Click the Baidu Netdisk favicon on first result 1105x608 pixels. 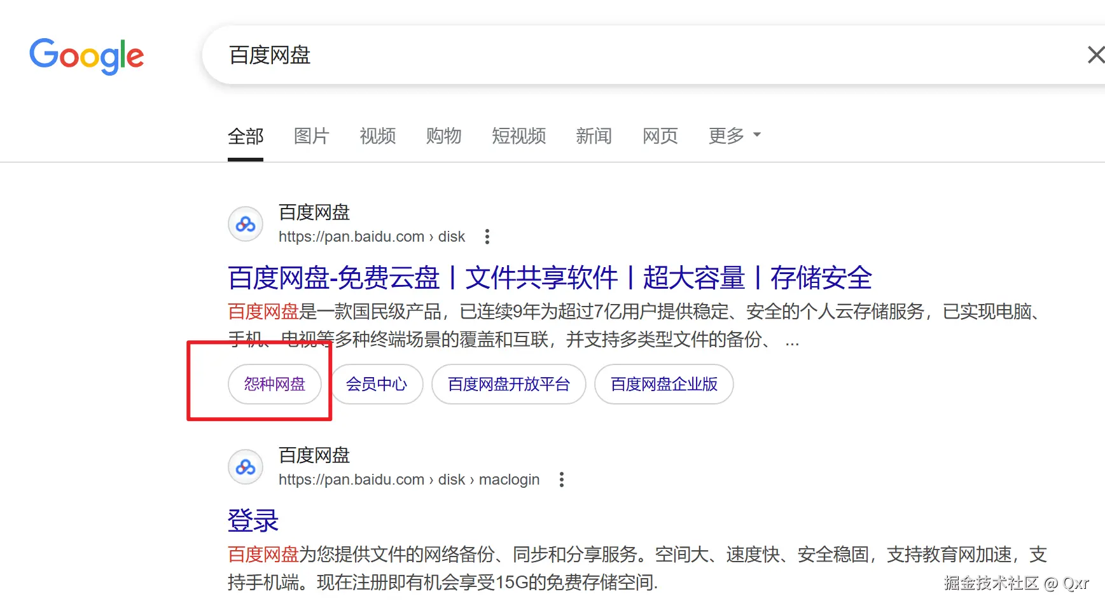245,224
